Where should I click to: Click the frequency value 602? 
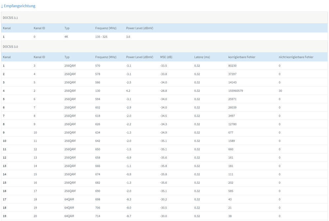point(98,108)
